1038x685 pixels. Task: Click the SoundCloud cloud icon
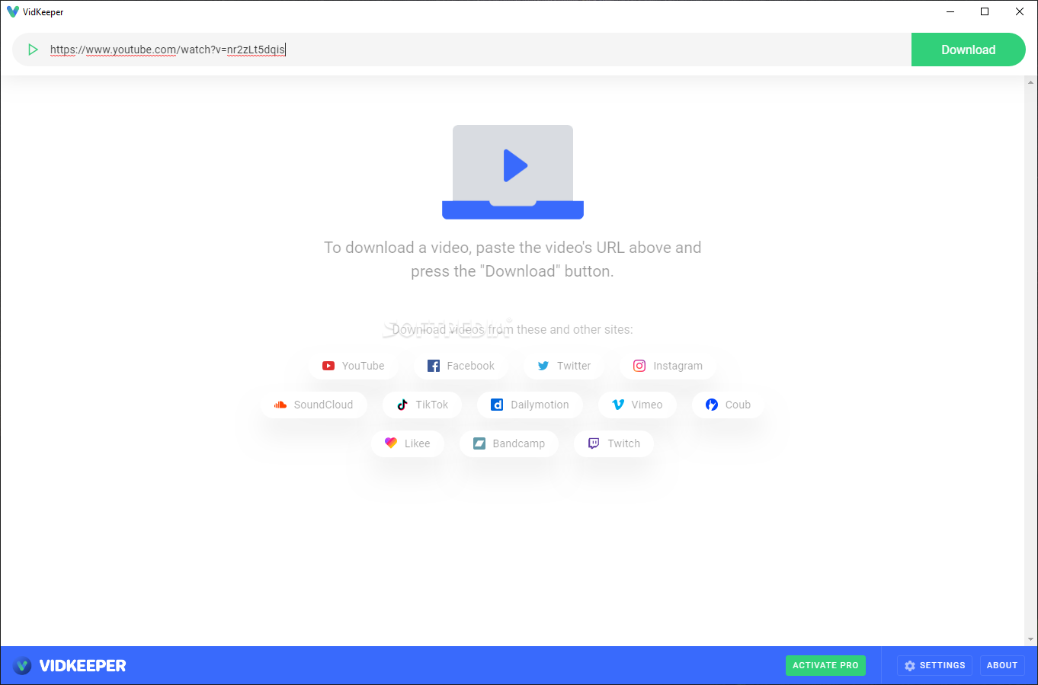[280, 405]
